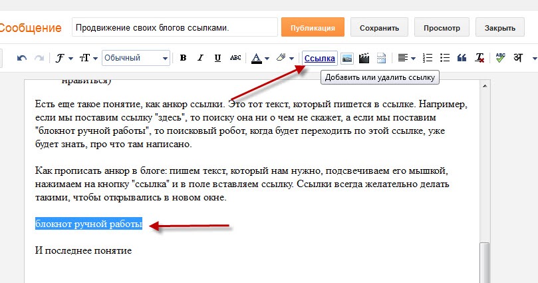Insert an image with the picture icon
Viewport: 538px width, 283px height.
point(347,58)
